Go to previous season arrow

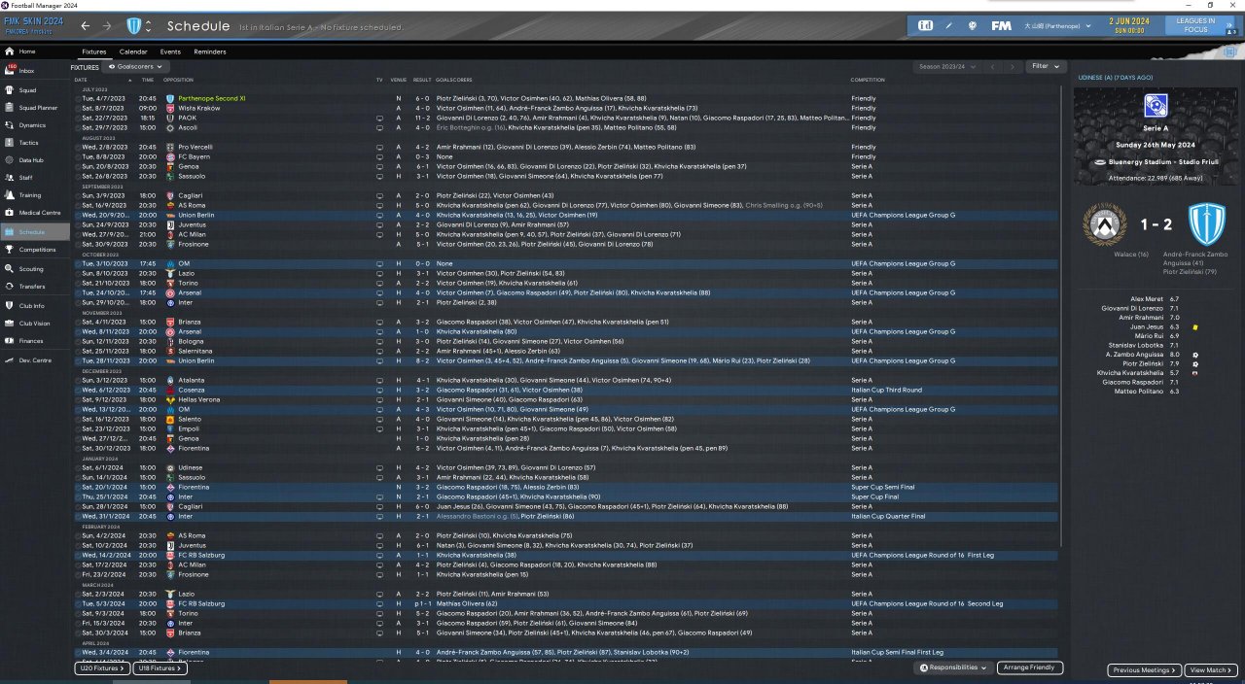tap(992, 66)
